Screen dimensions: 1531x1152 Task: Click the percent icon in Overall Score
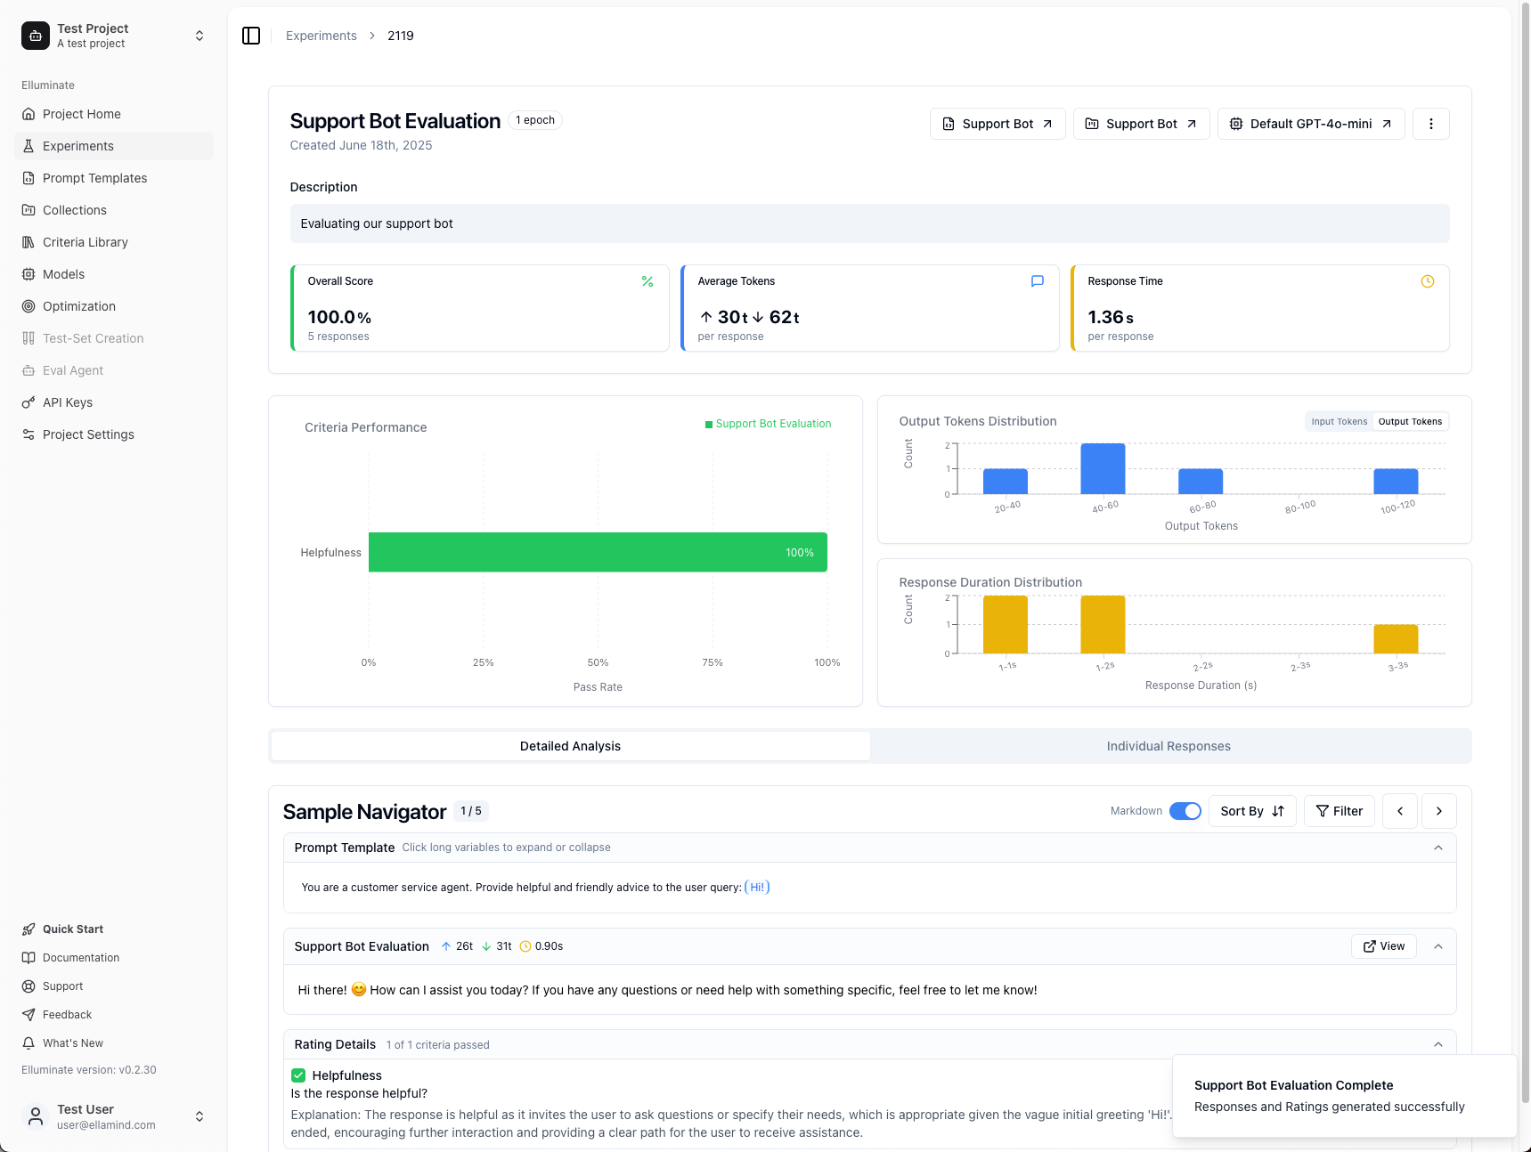coord(647,281)
